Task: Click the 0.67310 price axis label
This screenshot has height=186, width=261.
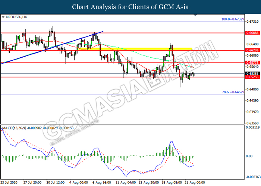Action: (251, 21)
